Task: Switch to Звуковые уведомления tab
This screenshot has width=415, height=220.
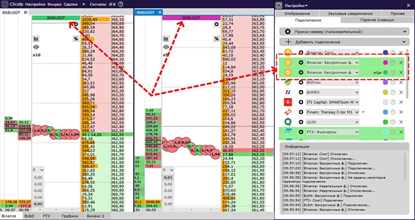Action: (350, 14)
